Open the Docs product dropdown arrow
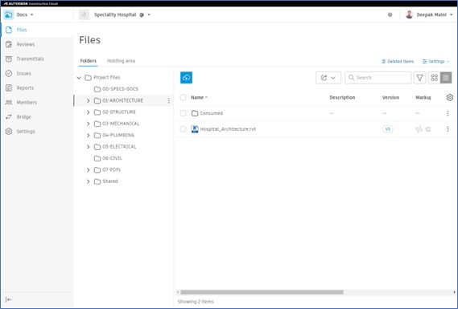The width and height of the screenshot is (458, 309). point(32,15)
